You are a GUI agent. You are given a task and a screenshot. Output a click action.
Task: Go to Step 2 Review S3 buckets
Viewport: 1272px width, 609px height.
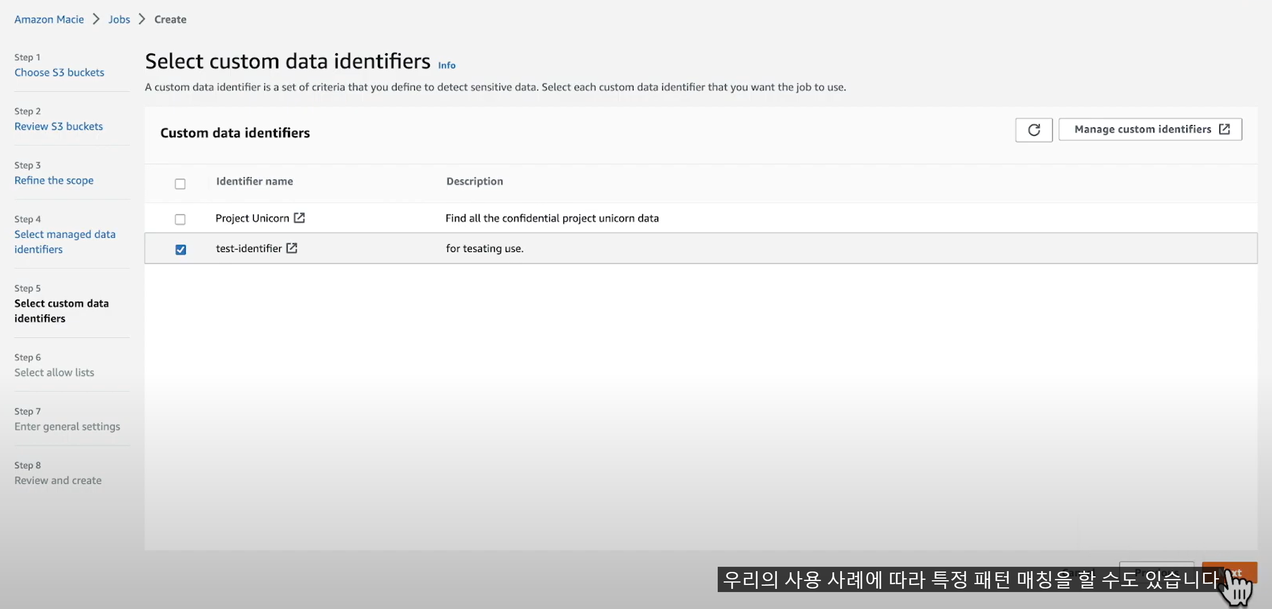(58, 126)
